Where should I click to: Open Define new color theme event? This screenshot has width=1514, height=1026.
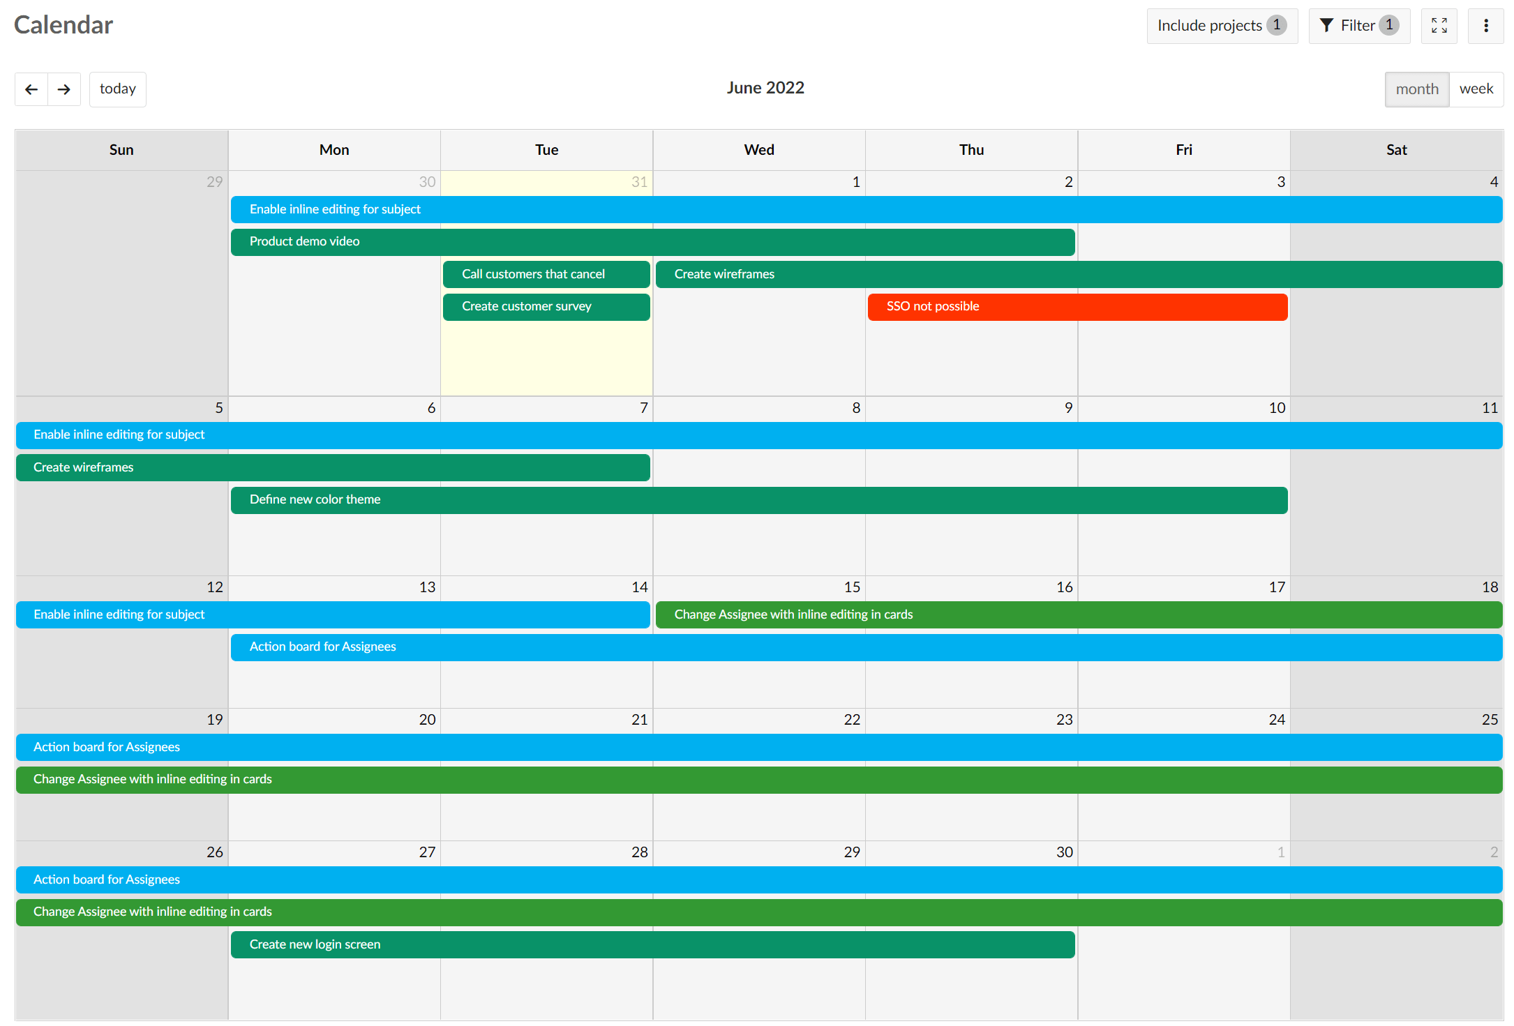[758, 500]
